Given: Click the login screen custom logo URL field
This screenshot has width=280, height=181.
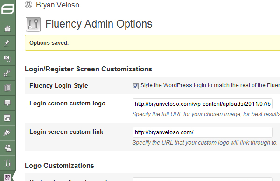Looking at the screenshot, I should 203,104.
